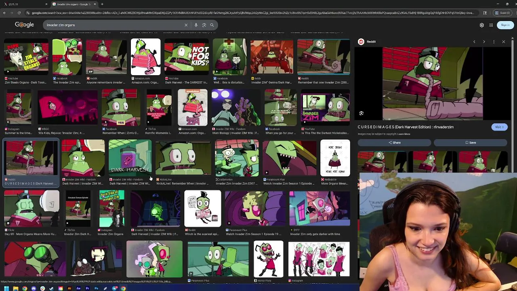
Task: Click the selected CURSEDIMAGES Reddit result
Action: (x=31, y=162)
